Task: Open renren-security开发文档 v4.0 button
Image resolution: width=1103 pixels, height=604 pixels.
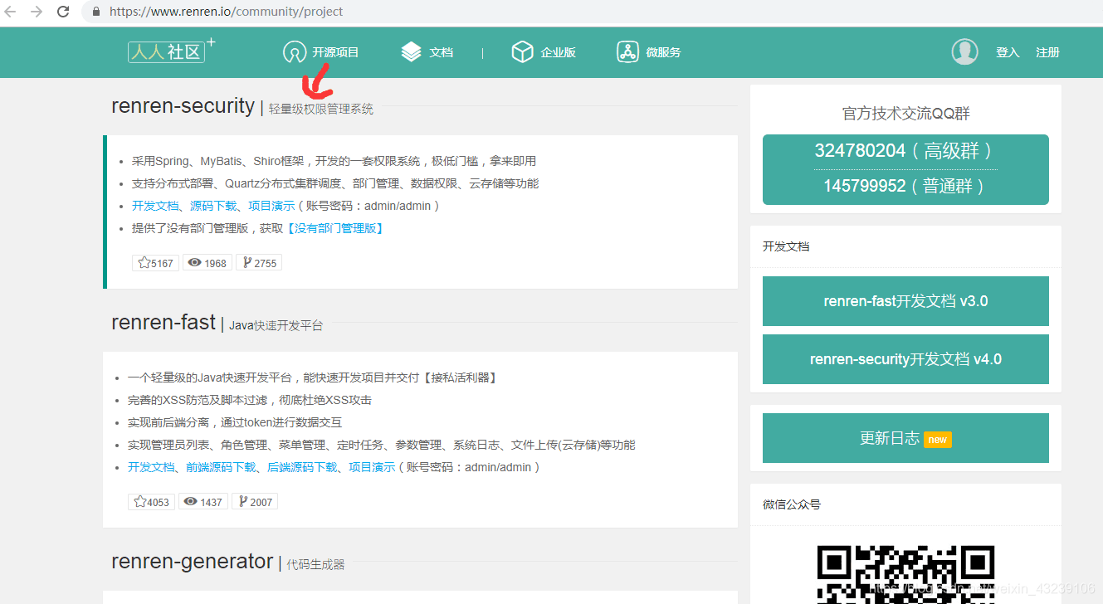Action: coord(905,359)
